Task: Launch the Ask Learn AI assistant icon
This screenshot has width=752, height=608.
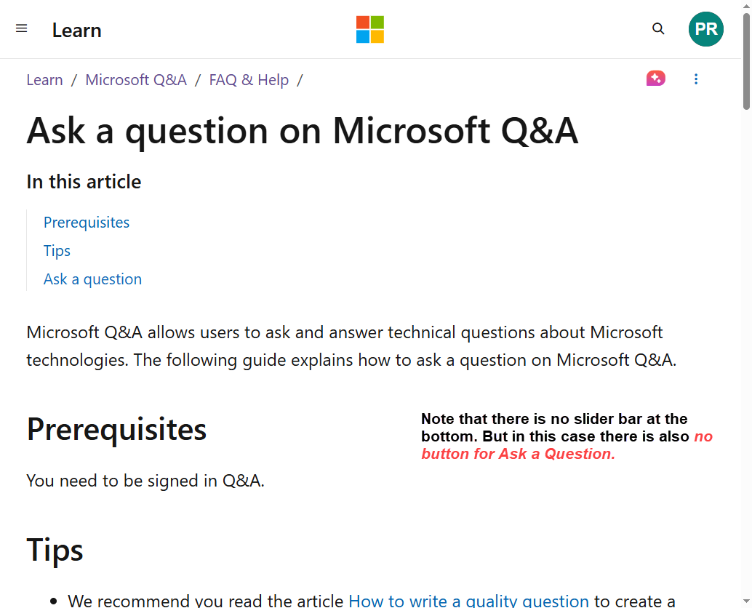Action: click(655, 79)
